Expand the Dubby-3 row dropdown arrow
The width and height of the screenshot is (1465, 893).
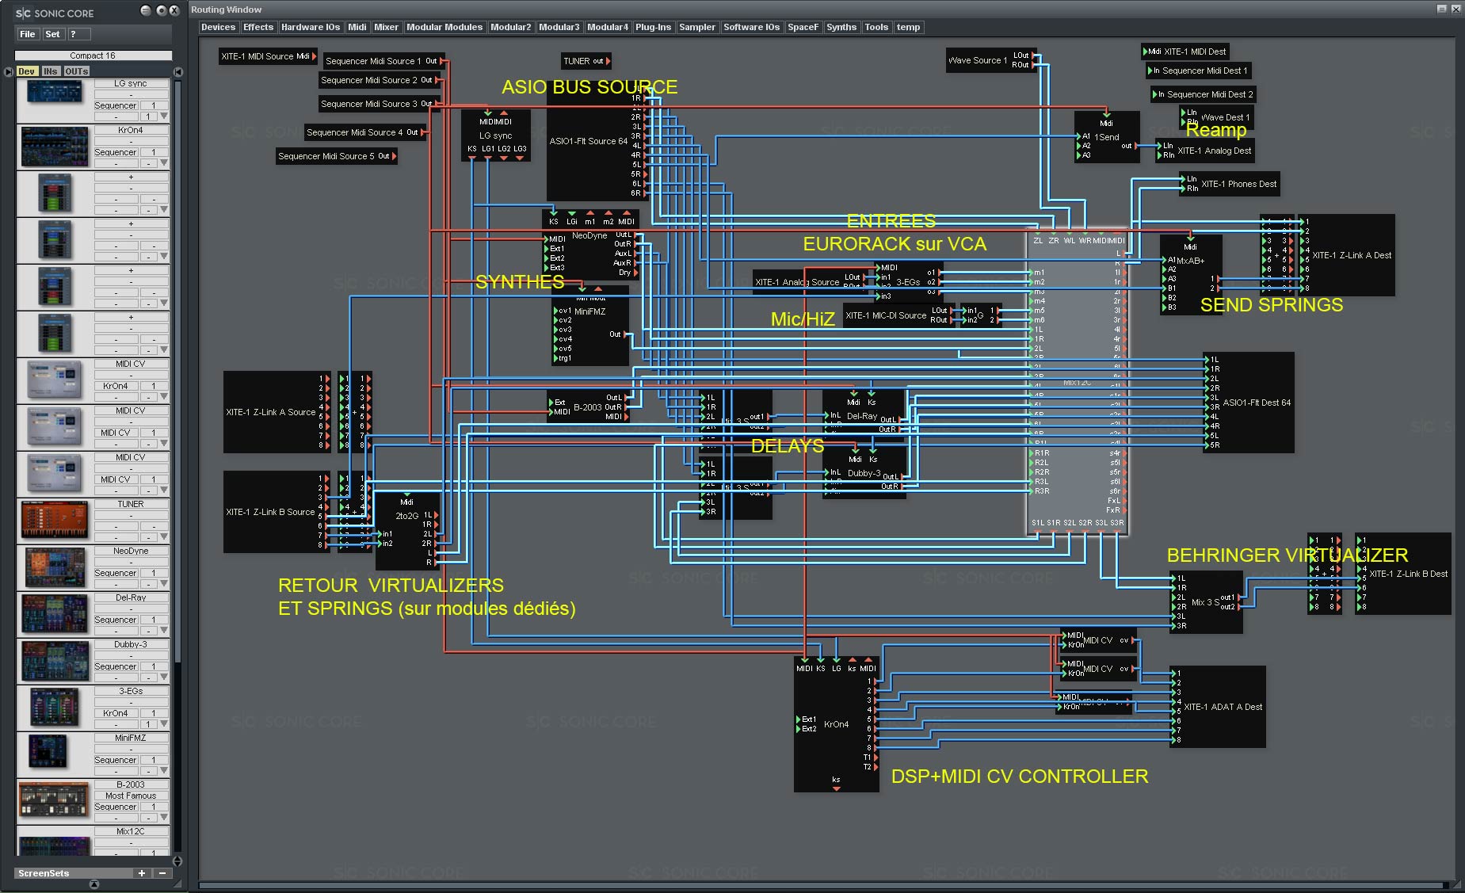click(x=164, y=677)
